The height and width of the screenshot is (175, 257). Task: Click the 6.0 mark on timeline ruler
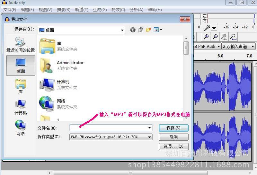220,56
